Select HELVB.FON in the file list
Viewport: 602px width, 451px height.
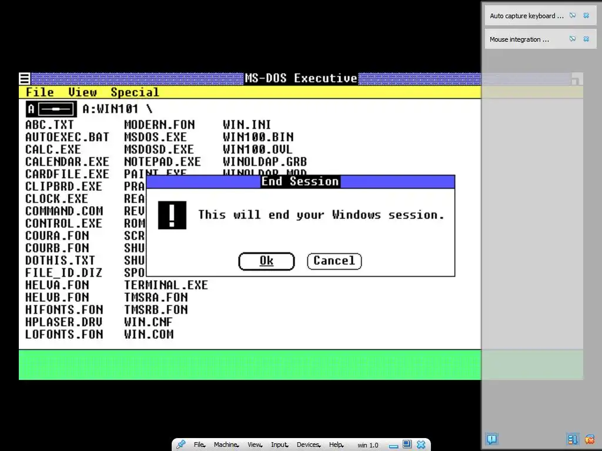point(57,298)
